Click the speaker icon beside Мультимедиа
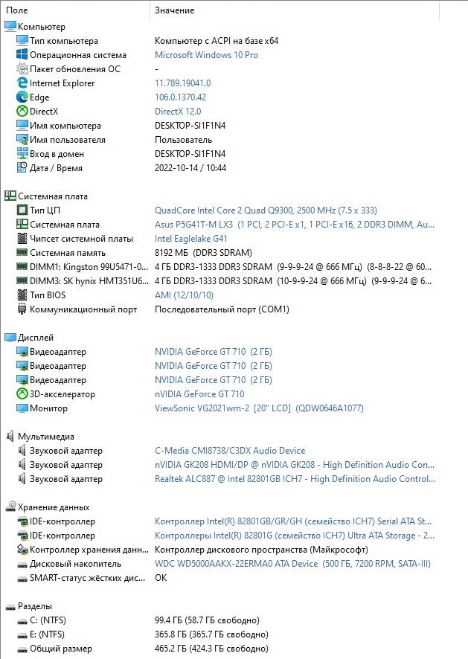The width and height of the screenshot is (468, 659). (10, 437)
